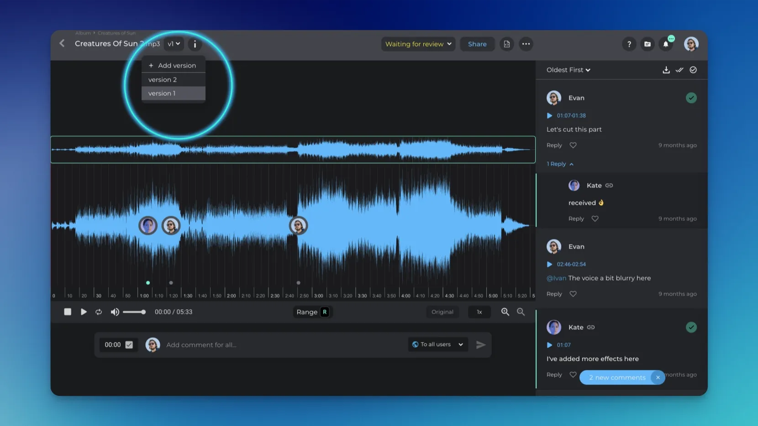The width and height of the screenshot is (758, 426).
Task: Toggle resolved checkmark on Kate's 01:07 comment
Action: pos(691,327)
